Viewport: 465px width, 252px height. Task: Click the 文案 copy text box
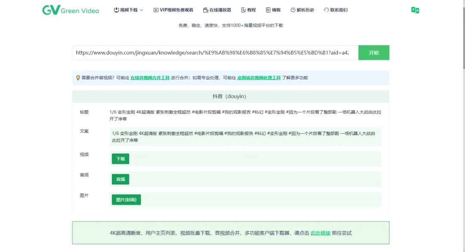tap(245, 137)
